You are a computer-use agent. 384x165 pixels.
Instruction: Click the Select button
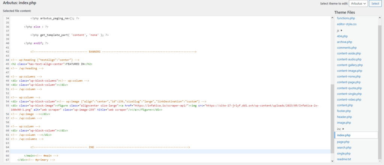pyautogui.click(x=375, y=3)
